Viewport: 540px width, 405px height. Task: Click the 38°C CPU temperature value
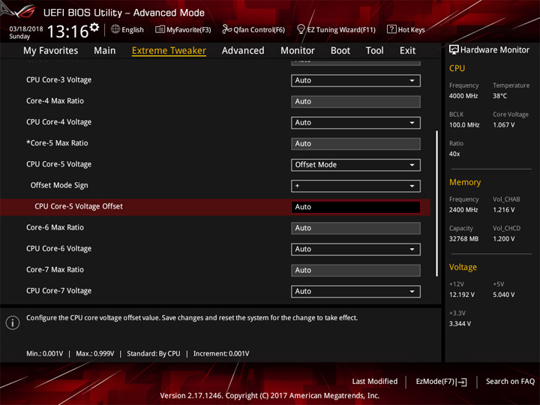click(x=499, y=96)
